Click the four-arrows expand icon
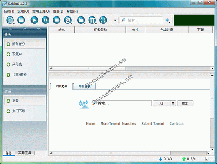 103,20
